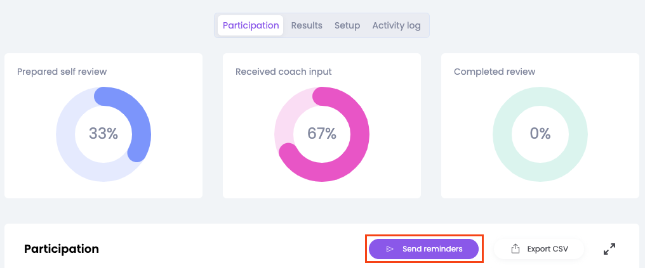Click the blue arc of self review chart
The image size is (645, 268).
(142, 124)
